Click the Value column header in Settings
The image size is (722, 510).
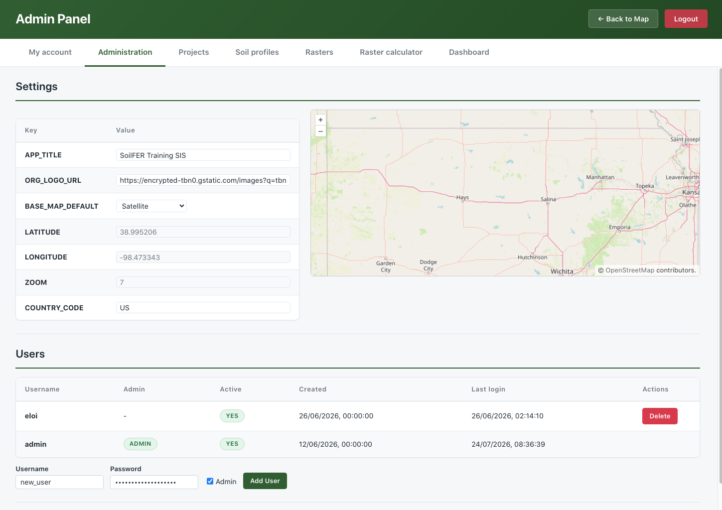click(126, 130)
